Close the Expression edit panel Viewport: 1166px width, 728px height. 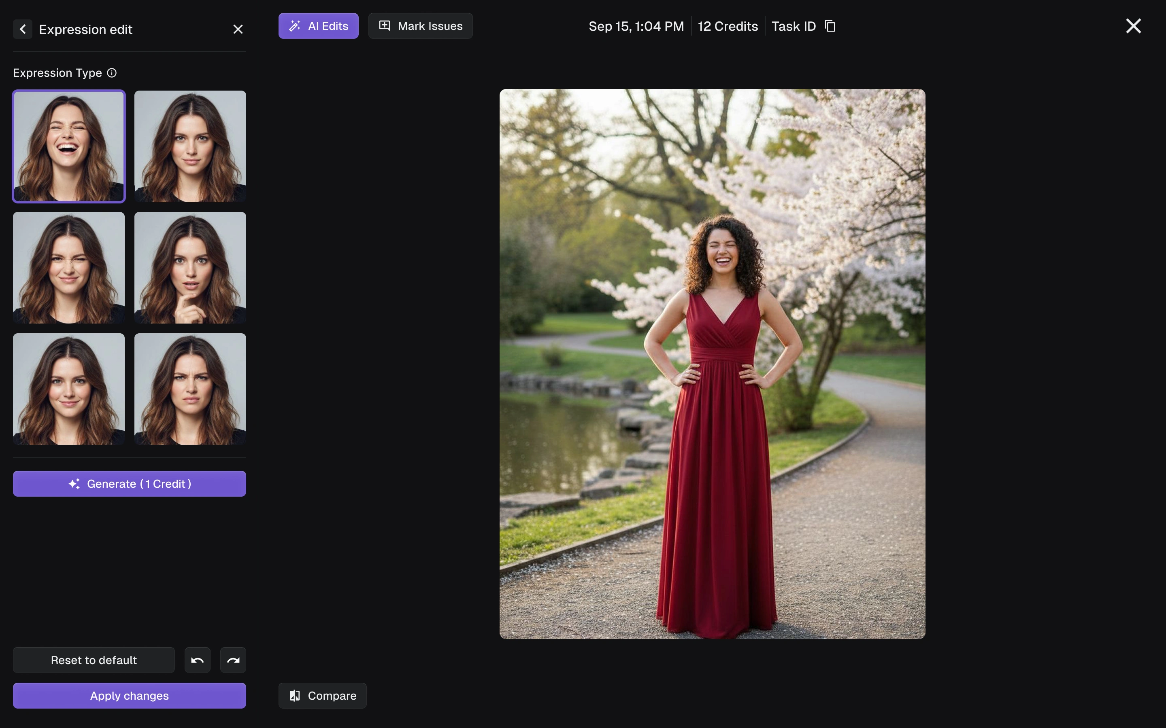[238, 30]
